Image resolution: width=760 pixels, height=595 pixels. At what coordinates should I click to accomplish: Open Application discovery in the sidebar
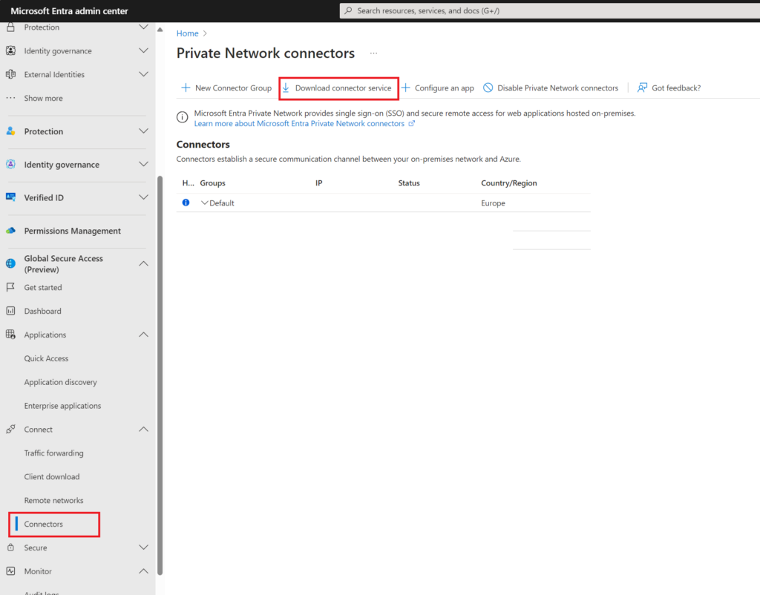(61, 382)
